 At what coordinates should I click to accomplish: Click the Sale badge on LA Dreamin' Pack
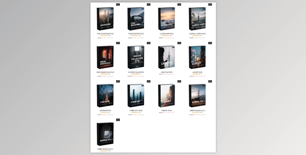(179, 5)
